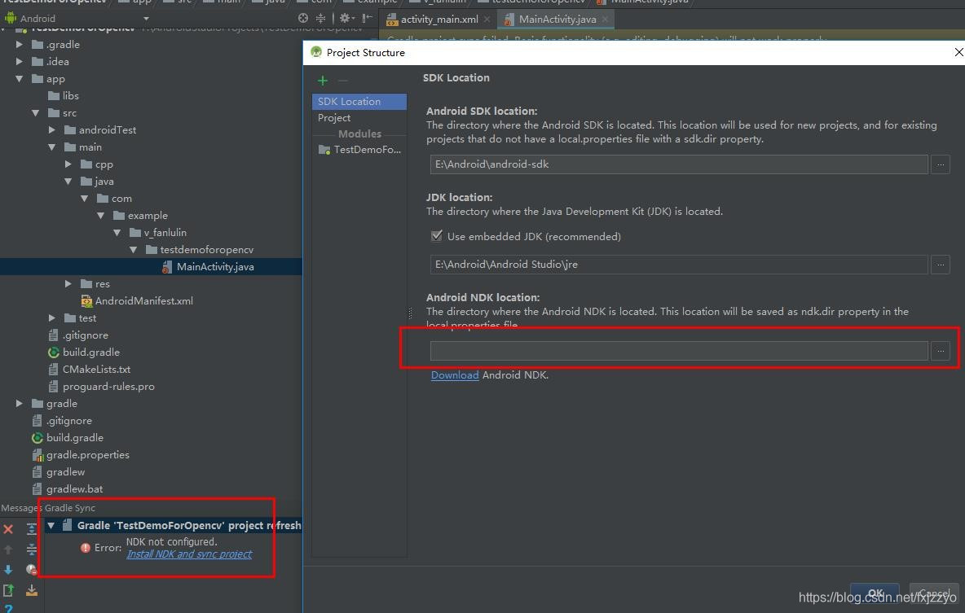Collapse the src folder
Screen dimensions: 965x613
[x=36, y=113]
